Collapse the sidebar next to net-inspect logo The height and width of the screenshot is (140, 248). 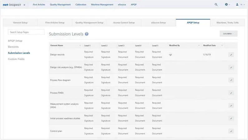(24, 5)
